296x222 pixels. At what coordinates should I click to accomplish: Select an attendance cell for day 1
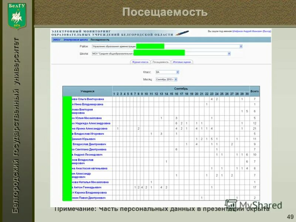[x=114, y=99]
